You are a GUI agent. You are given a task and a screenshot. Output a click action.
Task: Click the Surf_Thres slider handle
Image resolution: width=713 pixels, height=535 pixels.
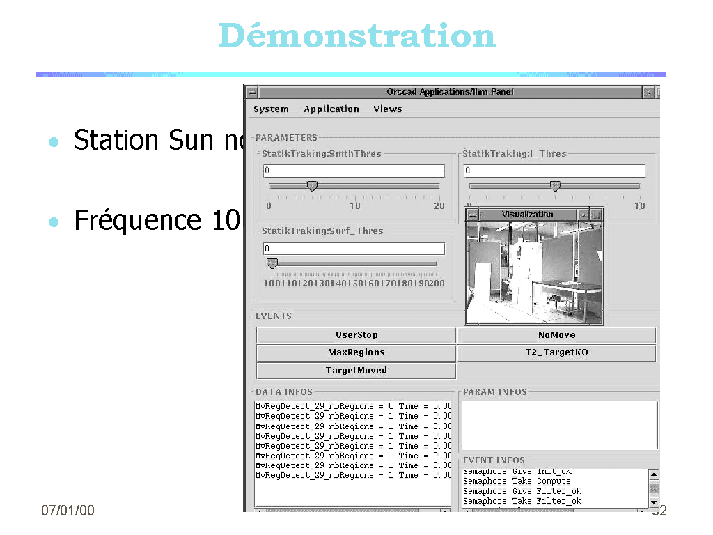[x=272, y=263]
